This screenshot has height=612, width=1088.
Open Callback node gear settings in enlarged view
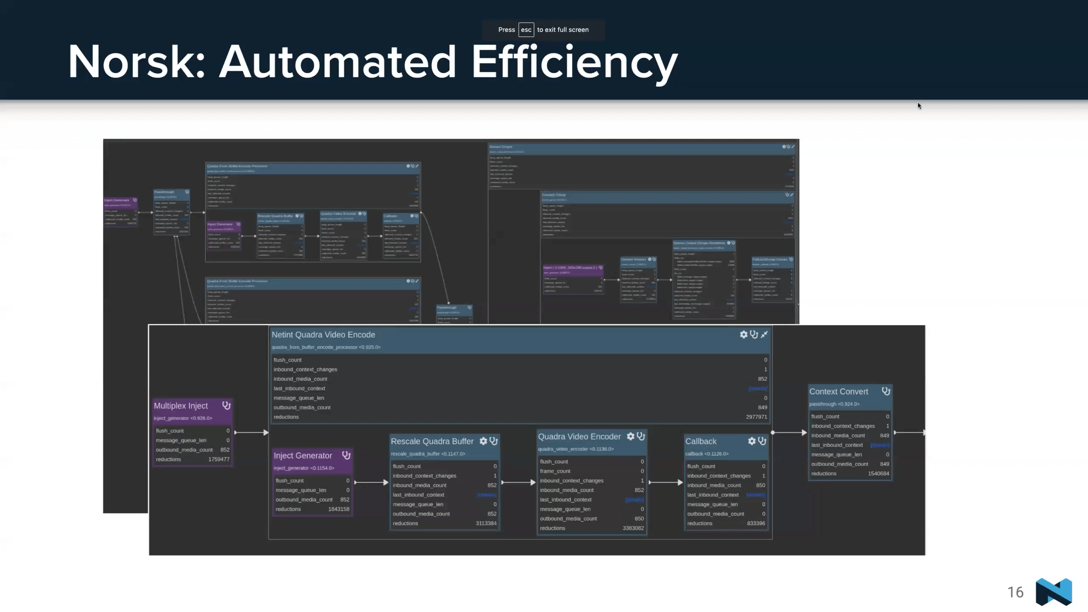[752, 441]
